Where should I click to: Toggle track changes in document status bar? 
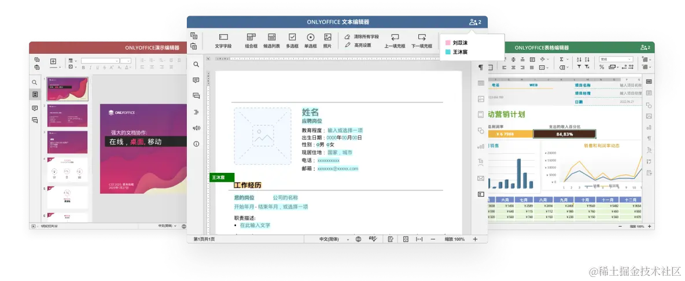click(391, 239)
